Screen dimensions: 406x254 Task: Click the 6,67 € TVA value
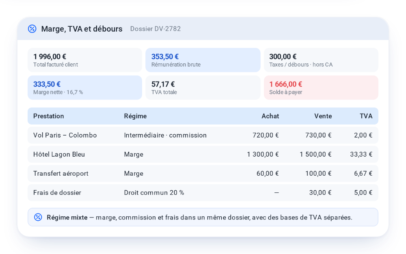click(x=363, y=174)
